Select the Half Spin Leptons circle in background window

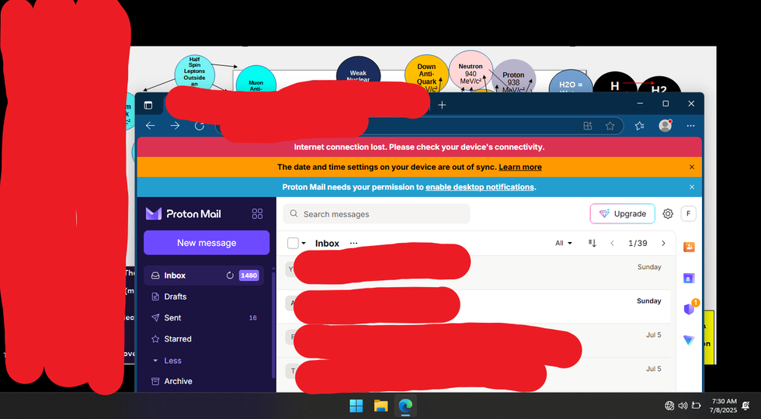point(194,73)
